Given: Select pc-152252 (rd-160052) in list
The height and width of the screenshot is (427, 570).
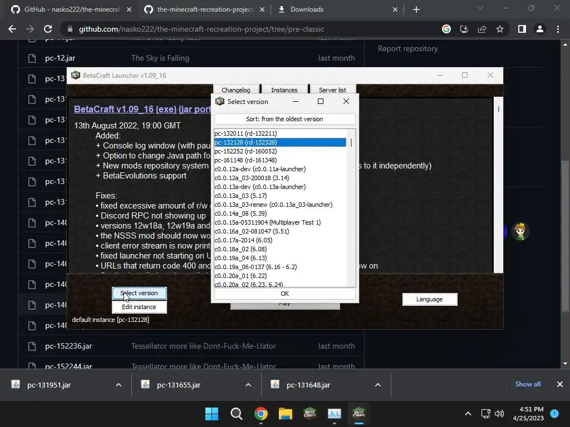Looking at the screenshot, I should click(280, 151).
